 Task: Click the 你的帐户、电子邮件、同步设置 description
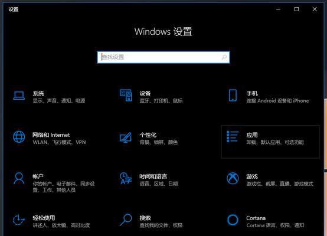64,187
